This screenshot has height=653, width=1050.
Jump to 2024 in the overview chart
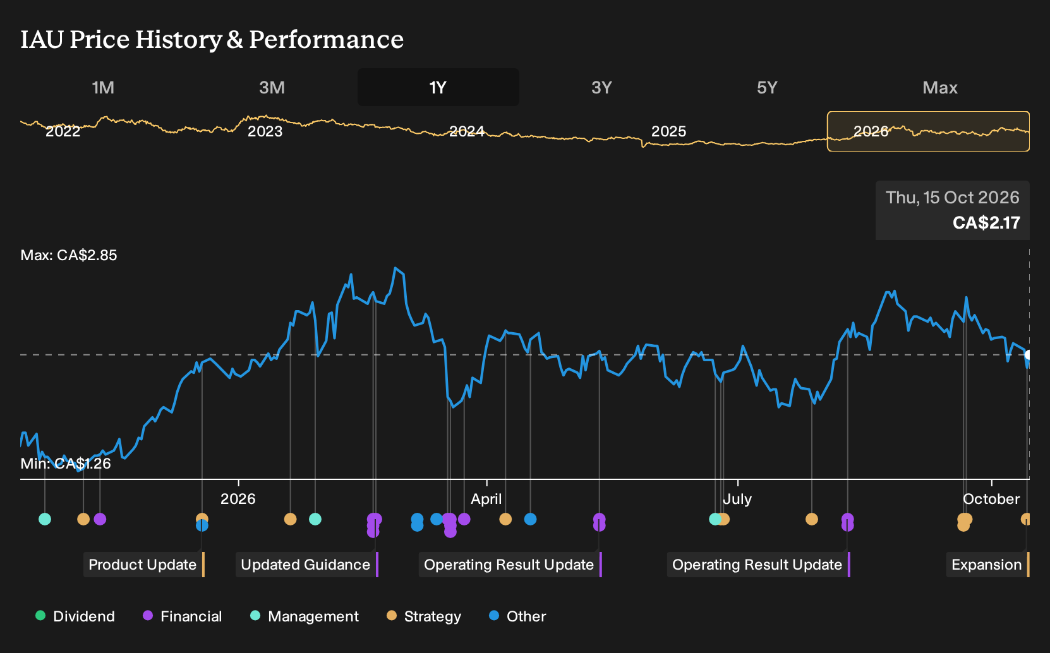point(467,131)
